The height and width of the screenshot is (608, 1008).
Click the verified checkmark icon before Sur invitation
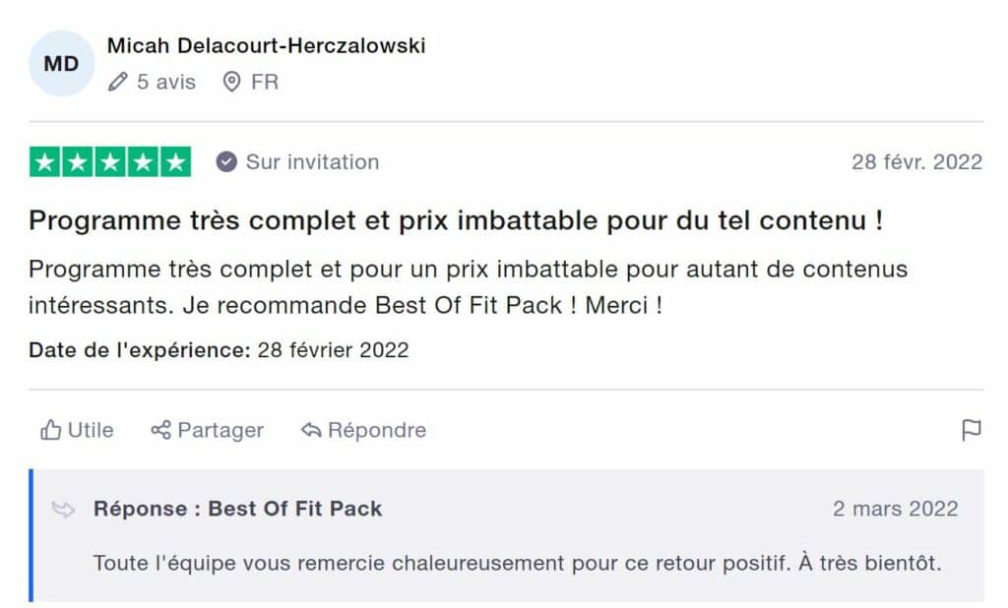226,161
